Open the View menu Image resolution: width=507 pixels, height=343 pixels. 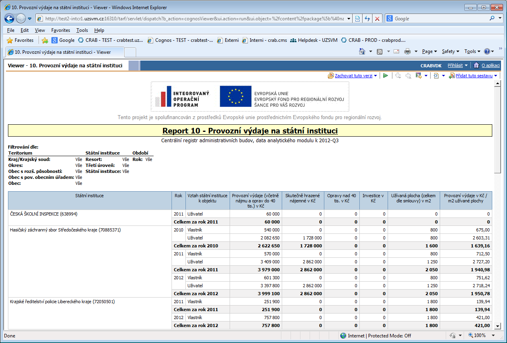(40, 30)
